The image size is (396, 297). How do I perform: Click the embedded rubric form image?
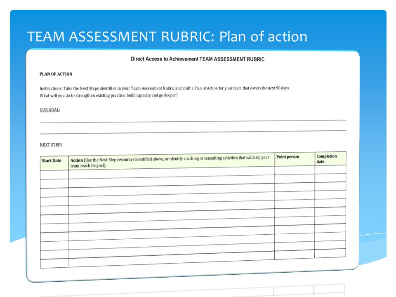[193, 165]
